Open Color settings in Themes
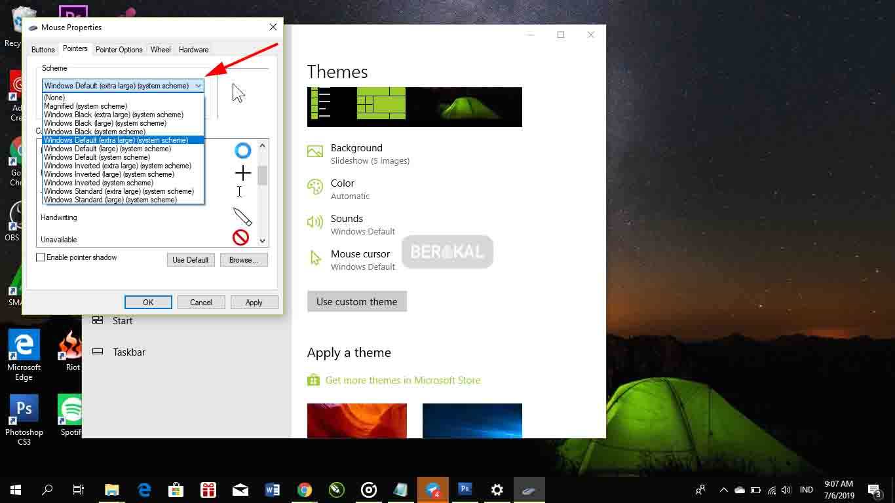The height and width of the screenshot is (503, 895). 339,189
